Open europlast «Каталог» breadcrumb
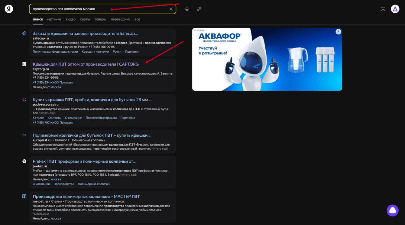The image size is (405, 225). [x=61, y=140]
